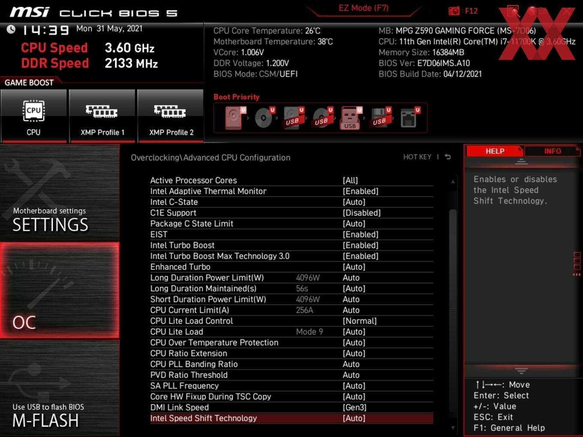Click the 4096W Long Duration Power value

308,278
